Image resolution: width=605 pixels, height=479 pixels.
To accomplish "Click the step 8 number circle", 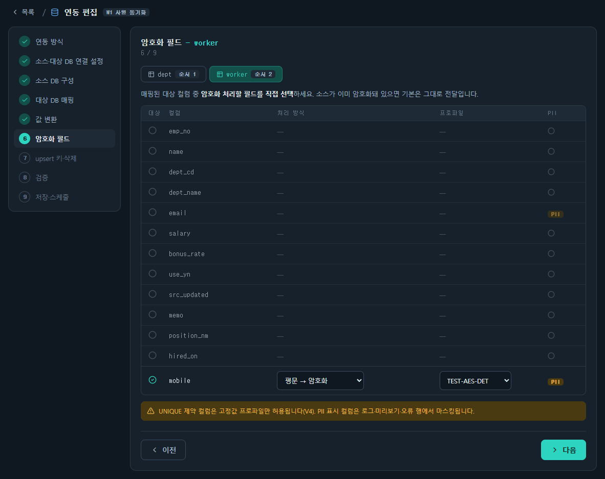I will click(x=25, y=177).
